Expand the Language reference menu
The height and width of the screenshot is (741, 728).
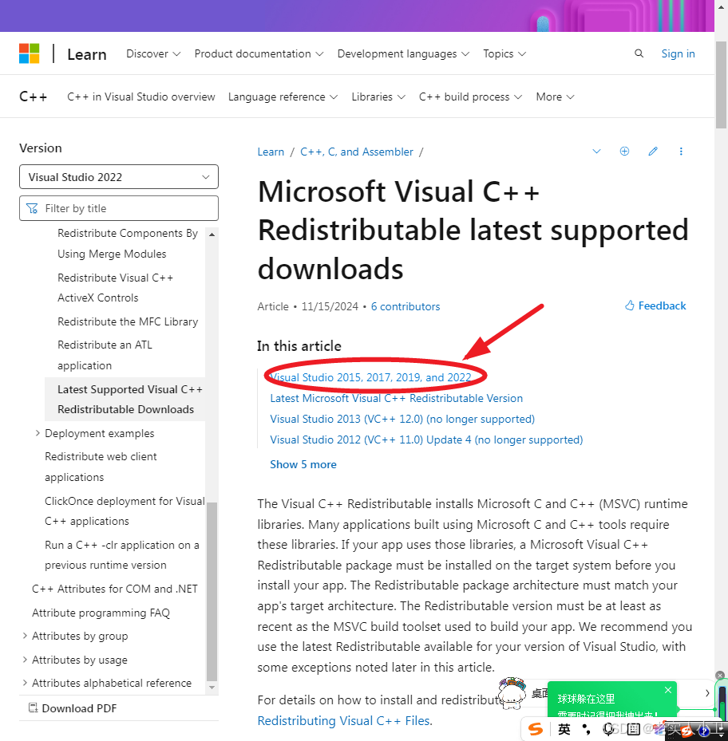tap(283, 97)
